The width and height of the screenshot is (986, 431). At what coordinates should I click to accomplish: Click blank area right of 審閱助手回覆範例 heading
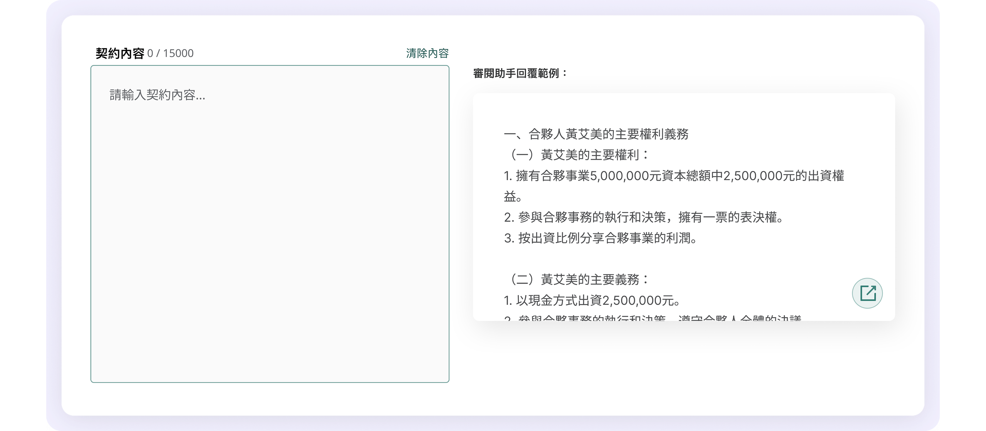point(732,73)
